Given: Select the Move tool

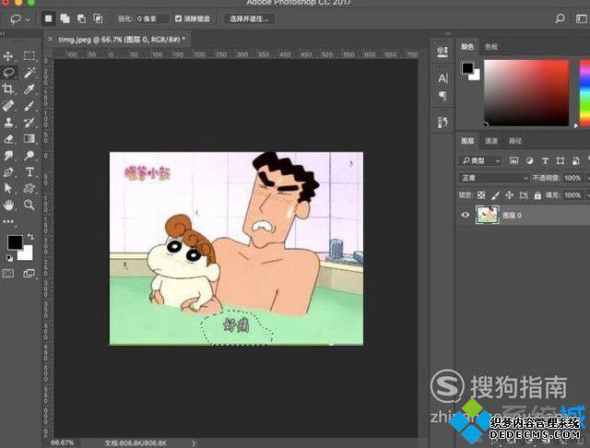Looking at the screenshot, I should tap(8, 56).
